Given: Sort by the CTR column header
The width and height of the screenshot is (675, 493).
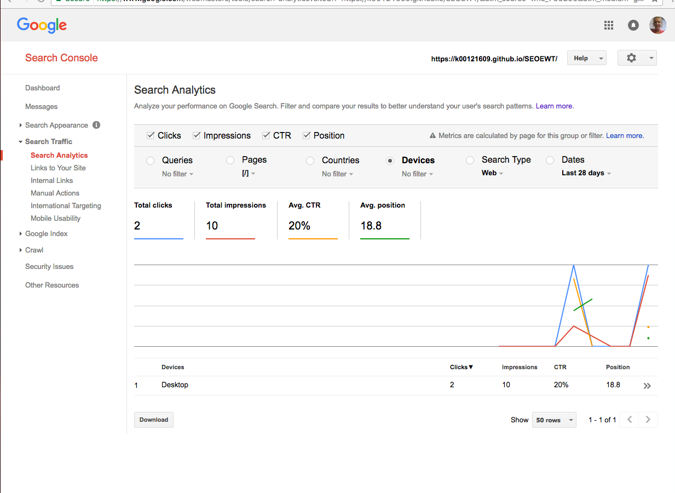Looking at the screenshot, I should [560, 367].
